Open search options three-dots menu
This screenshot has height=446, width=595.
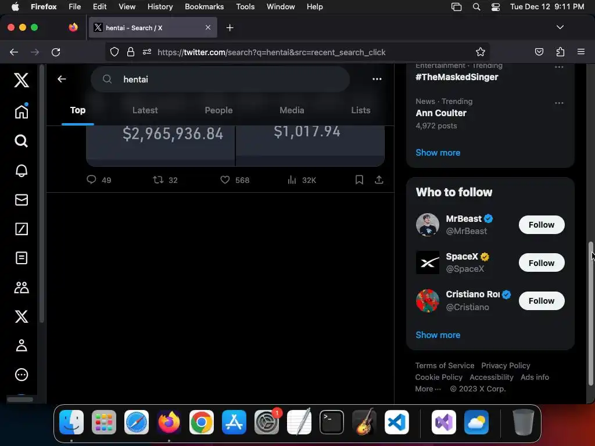point(377,79)
